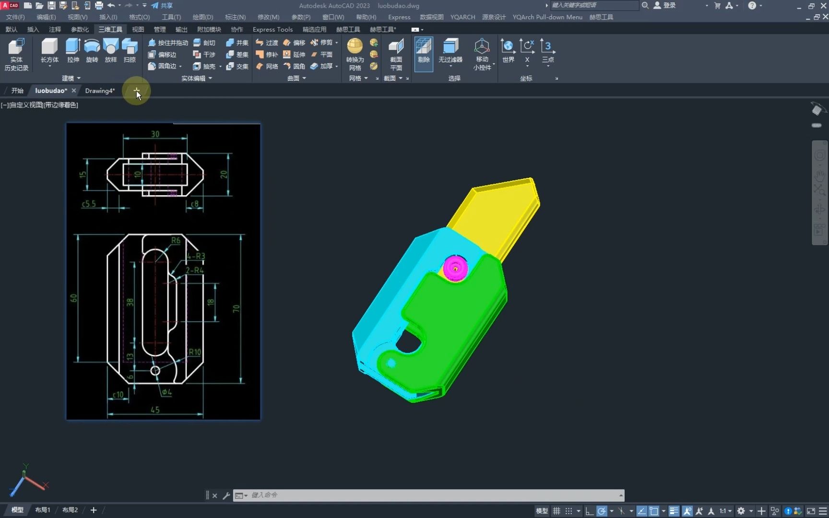Click the 共享 (Share) button
Viewport: 829px width, 518px height.
(162, 6)
